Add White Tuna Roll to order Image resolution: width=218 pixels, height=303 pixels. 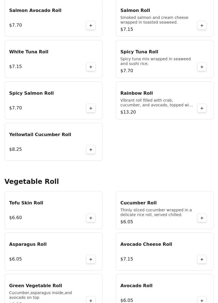pos(91,67)
